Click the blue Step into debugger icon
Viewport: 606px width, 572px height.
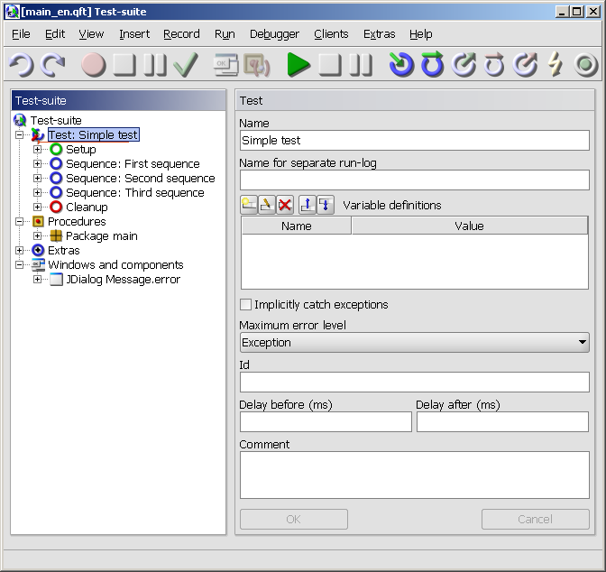coord(401,64)
